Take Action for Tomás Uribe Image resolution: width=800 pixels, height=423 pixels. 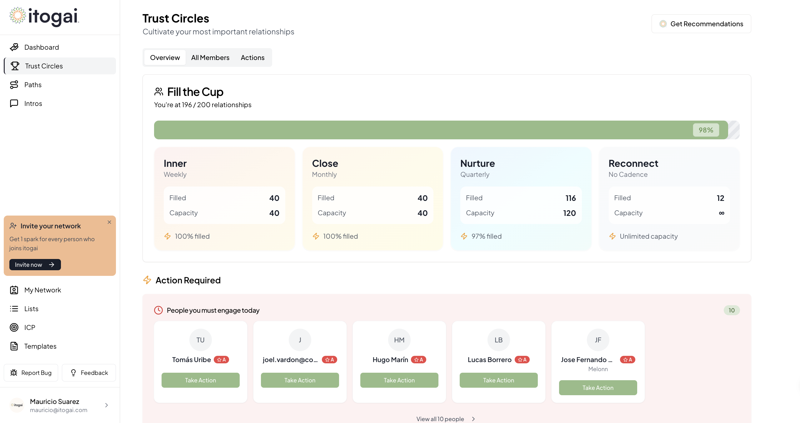(201, 380)
